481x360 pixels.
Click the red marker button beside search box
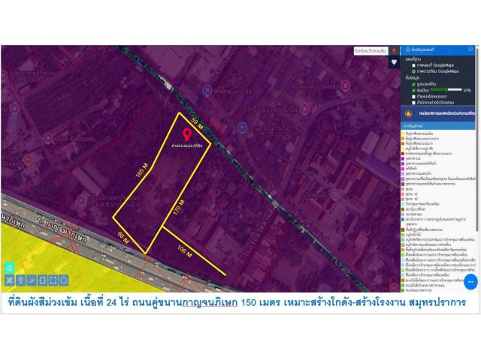coord(394,50)
